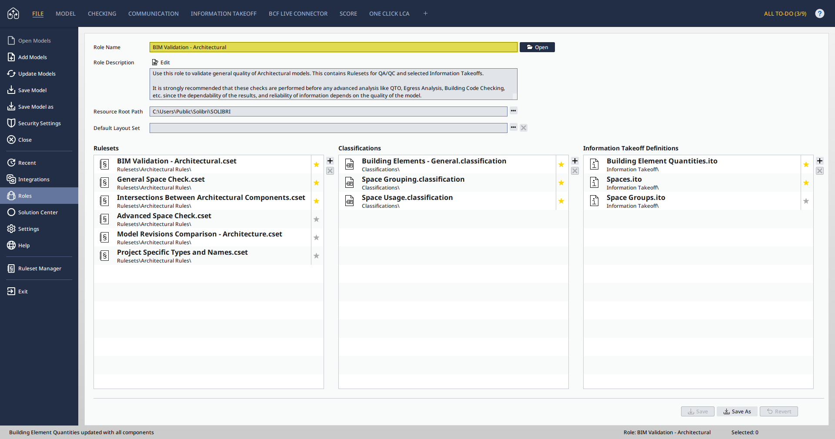Viewport: 835px width, 439px height.
Task: Click Space Groups.ito file icon
Action: click(x=595, y=201)
